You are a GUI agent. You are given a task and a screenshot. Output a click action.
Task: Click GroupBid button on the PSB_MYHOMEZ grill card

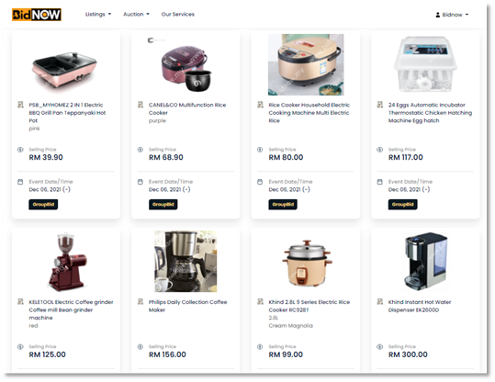(x=43, y=204)
